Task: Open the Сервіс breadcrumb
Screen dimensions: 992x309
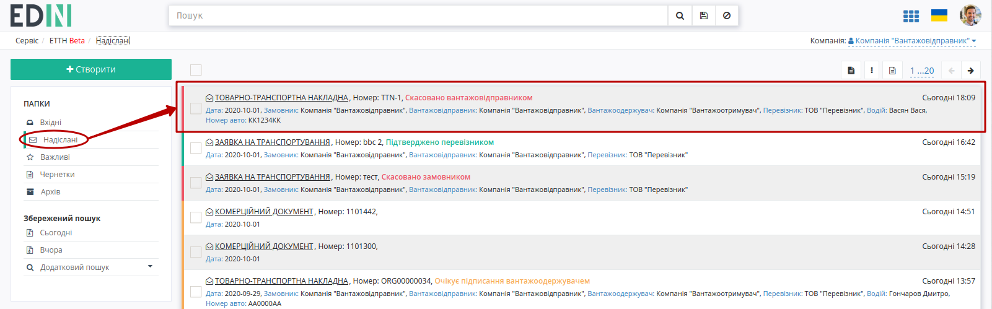Action: tap(27, 41)
